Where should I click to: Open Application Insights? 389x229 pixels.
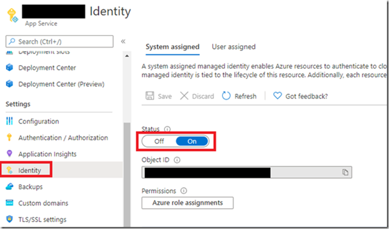47,154
